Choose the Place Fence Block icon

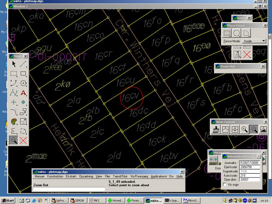click(227, 33)
